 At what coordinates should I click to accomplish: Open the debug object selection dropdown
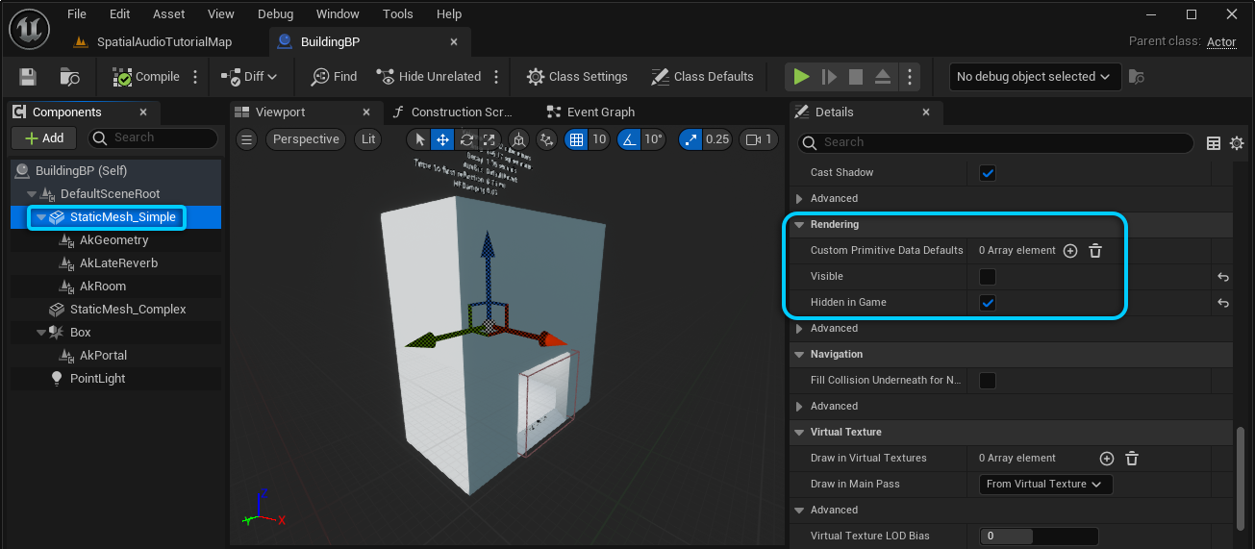1033,77
